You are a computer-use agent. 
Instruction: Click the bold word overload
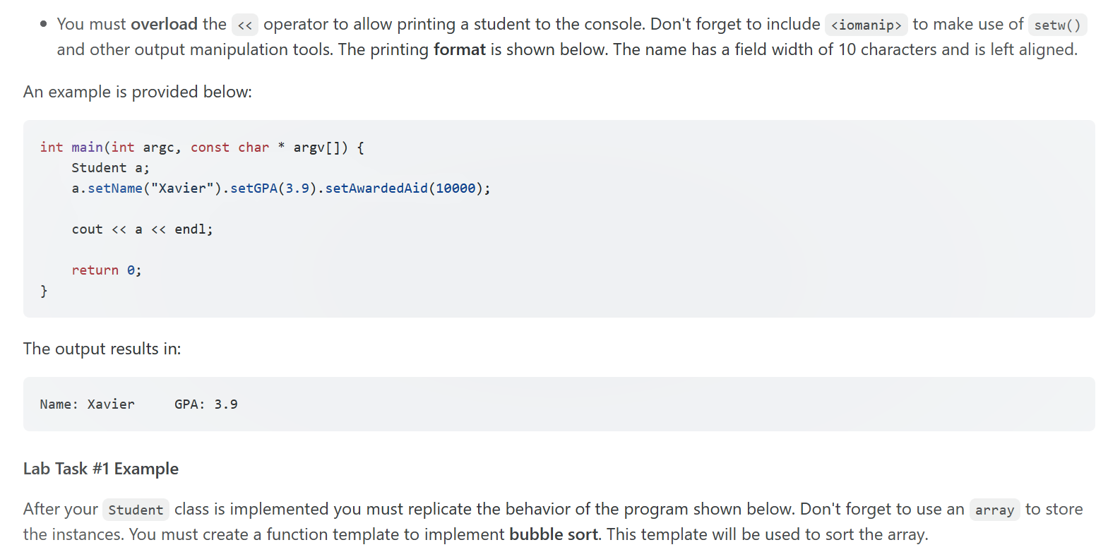(x=164, y=24)
